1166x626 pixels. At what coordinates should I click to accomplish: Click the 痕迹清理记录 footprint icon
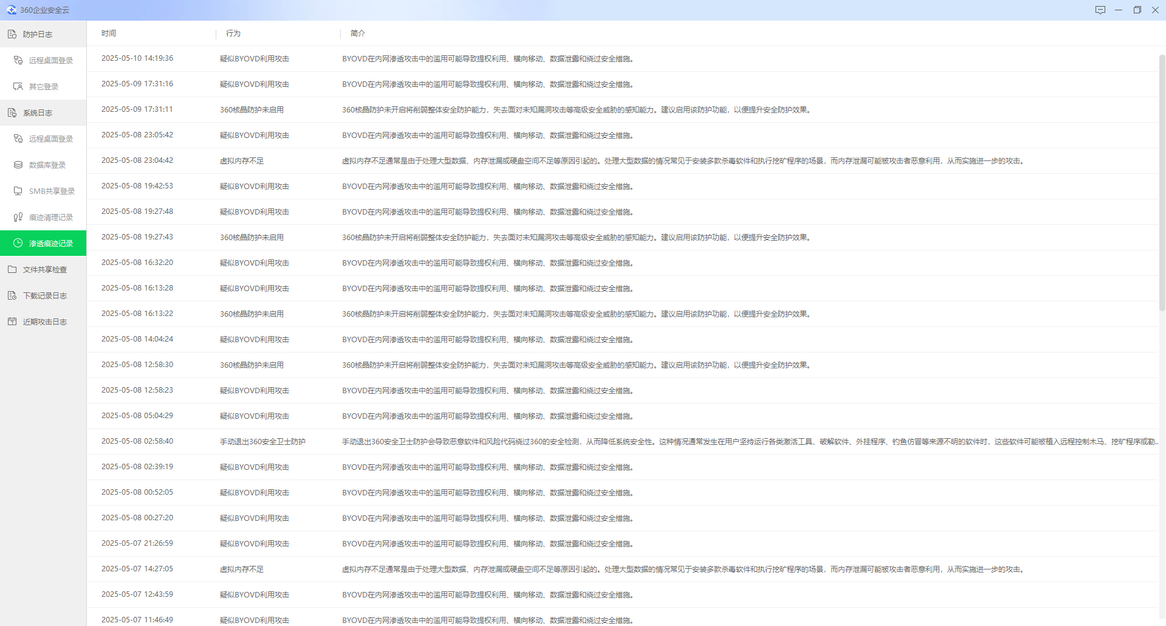(18, 217)
